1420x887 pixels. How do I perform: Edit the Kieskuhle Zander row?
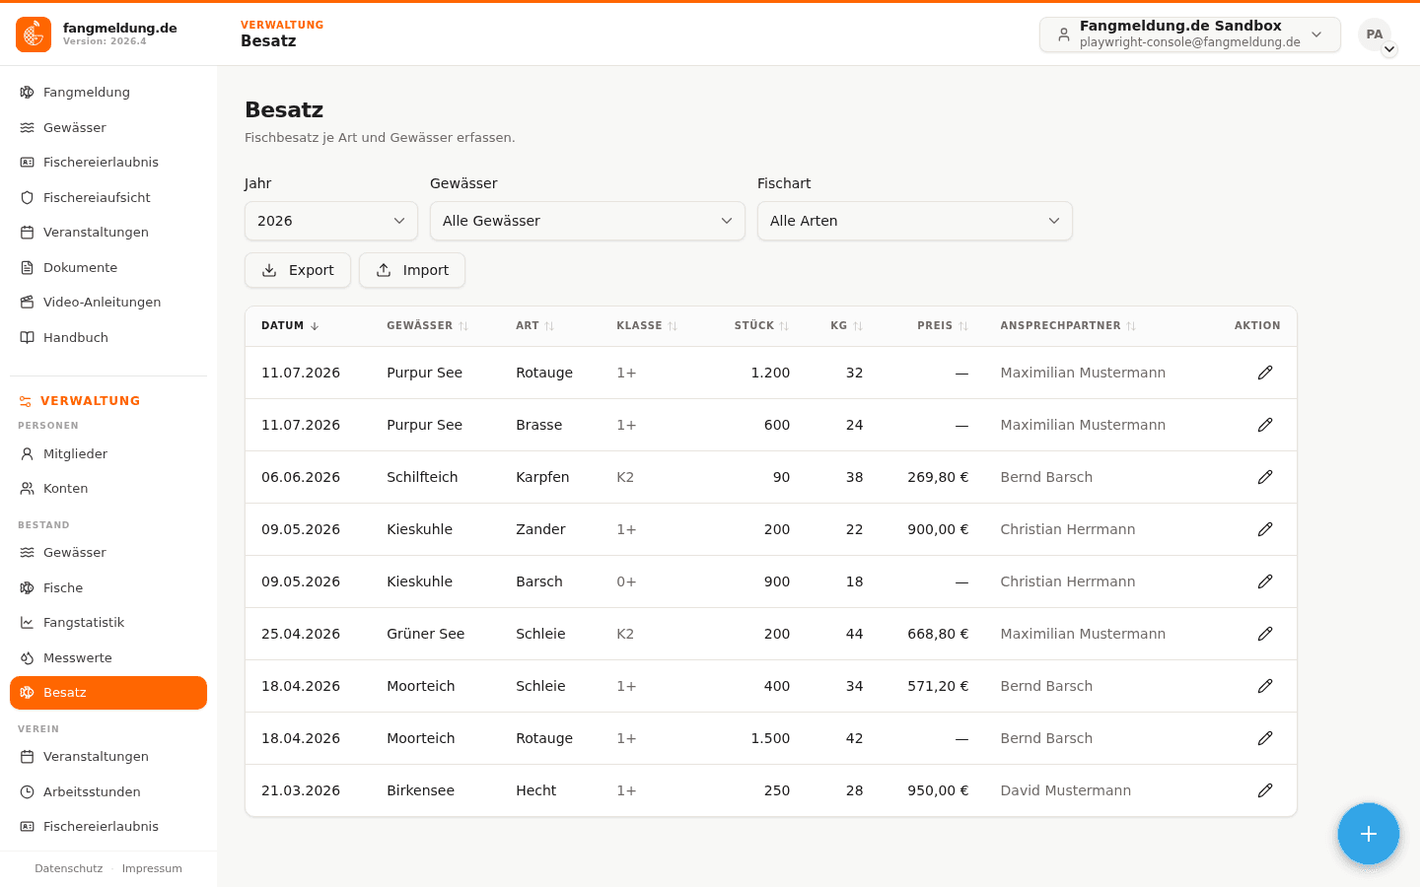1265,529
